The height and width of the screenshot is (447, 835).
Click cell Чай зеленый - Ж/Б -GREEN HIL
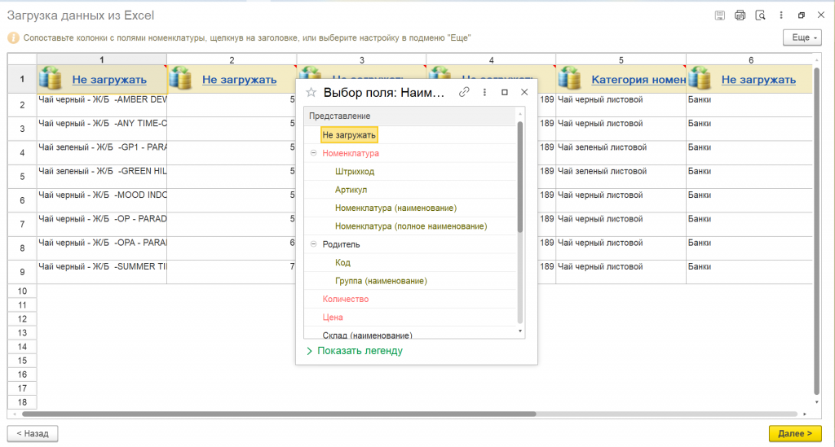[102, 177]
